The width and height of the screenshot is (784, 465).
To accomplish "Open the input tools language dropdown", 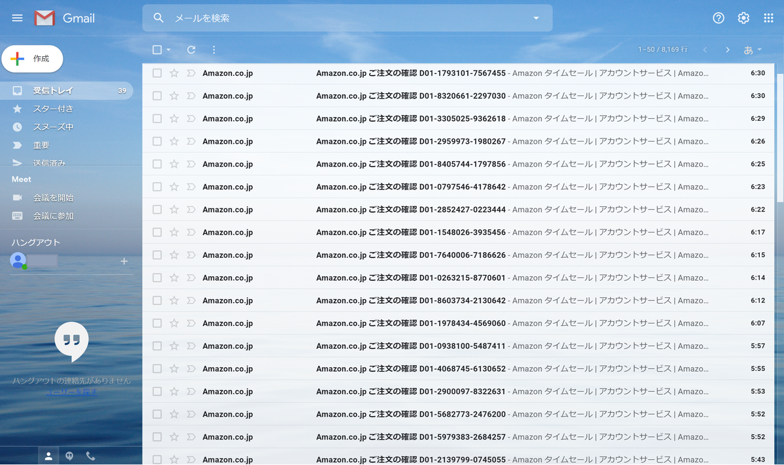I will point(752,50).
